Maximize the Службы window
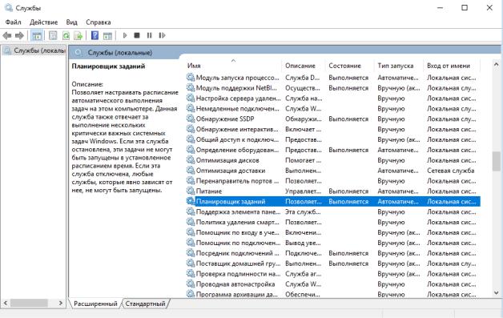 click(x=465, y=8)
